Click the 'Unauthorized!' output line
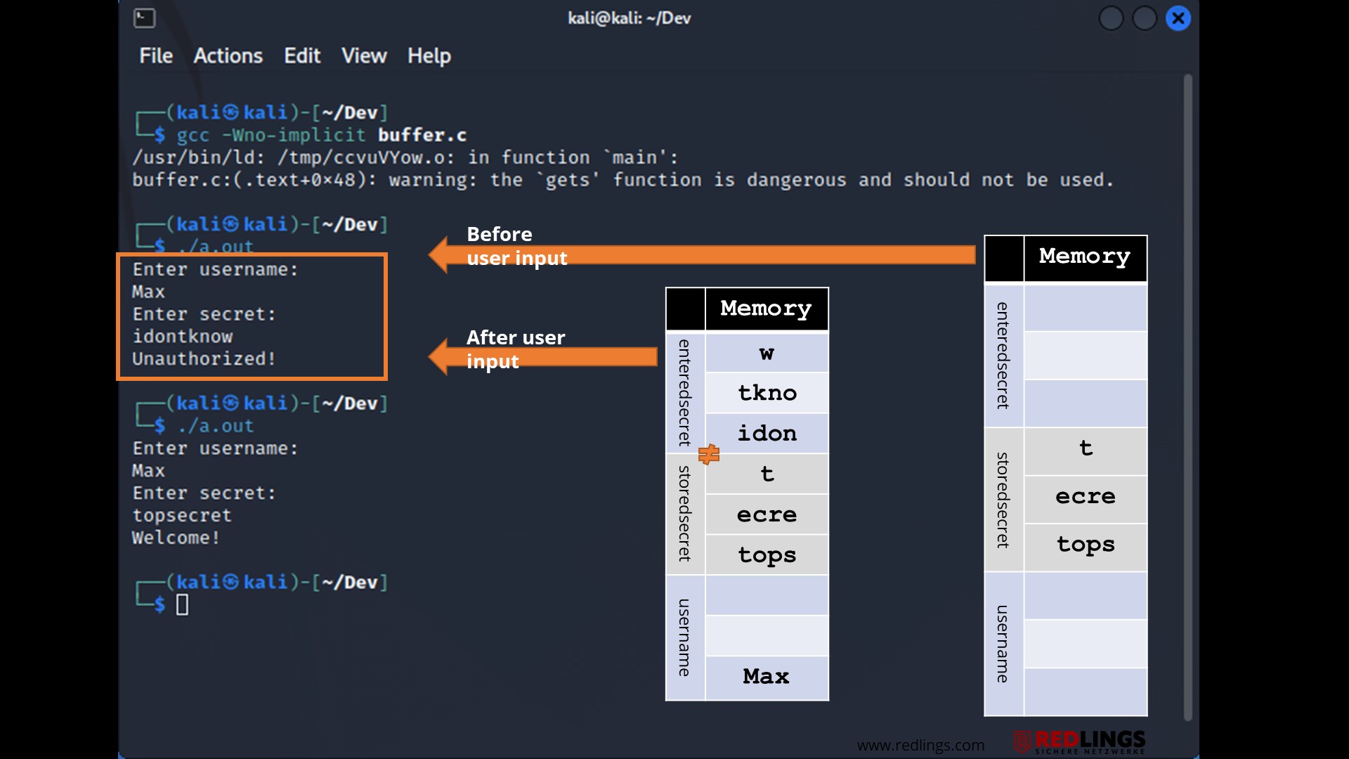 click(x=204, y=359)
